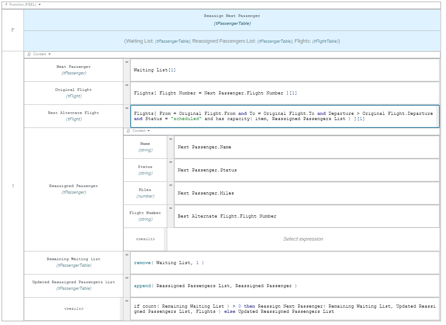This screenshot has height=325, width=446.
Task: Edit the Waiting List[1] expression
Action: click(x=285, y=70)
